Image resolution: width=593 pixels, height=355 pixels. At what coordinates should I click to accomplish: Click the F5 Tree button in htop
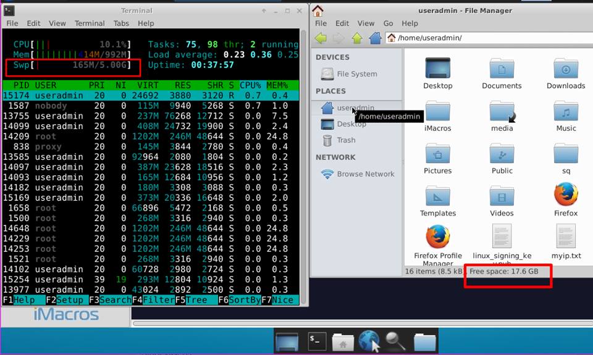point(191,300)
